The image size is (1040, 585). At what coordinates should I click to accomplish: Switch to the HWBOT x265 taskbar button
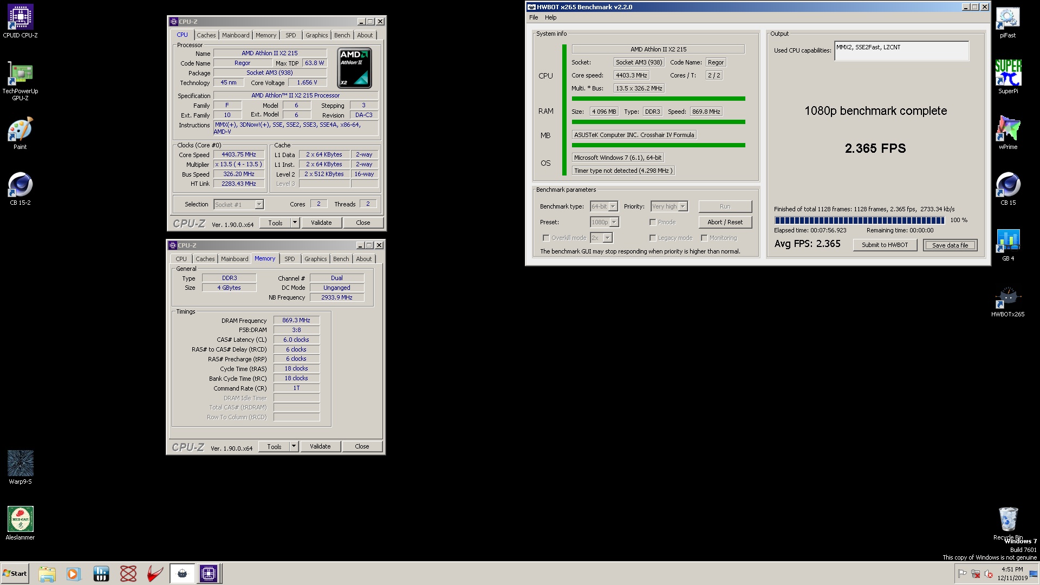tap(182, 574)
